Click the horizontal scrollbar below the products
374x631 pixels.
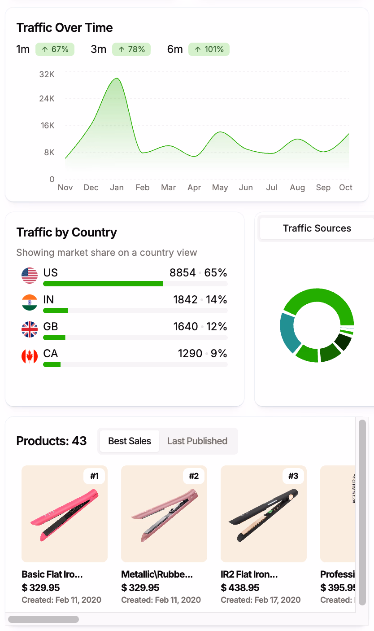click(43, 619)
